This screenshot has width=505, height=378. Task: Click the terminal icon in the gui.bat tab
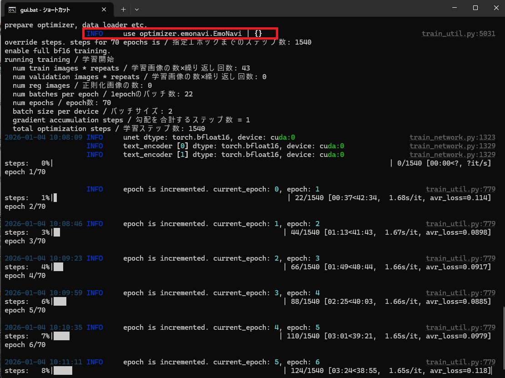click(x=13, y=9)
